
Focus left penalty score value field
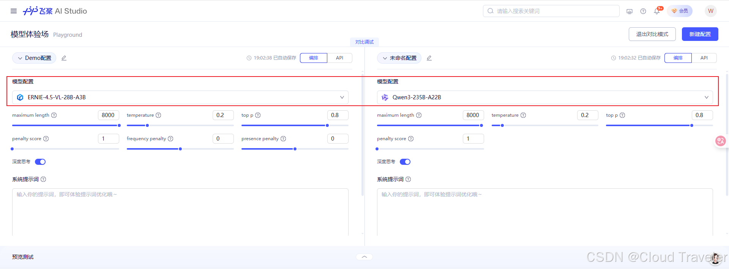109,139
